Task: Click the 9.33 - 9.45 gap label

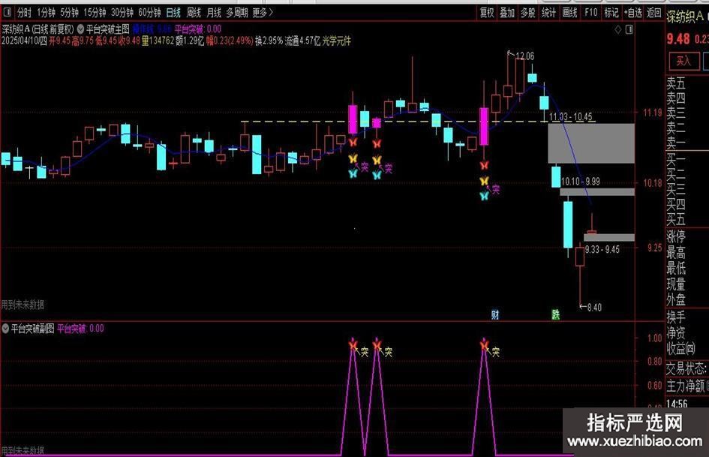Action: 602,249
